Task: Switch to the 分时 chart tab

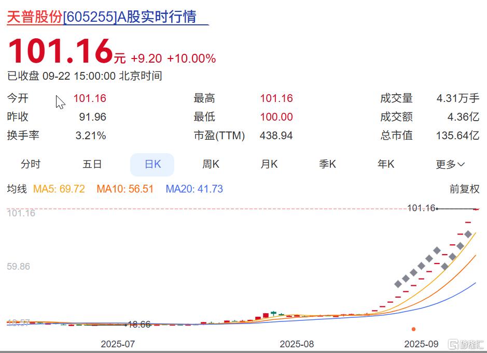Action: [31, 164]
